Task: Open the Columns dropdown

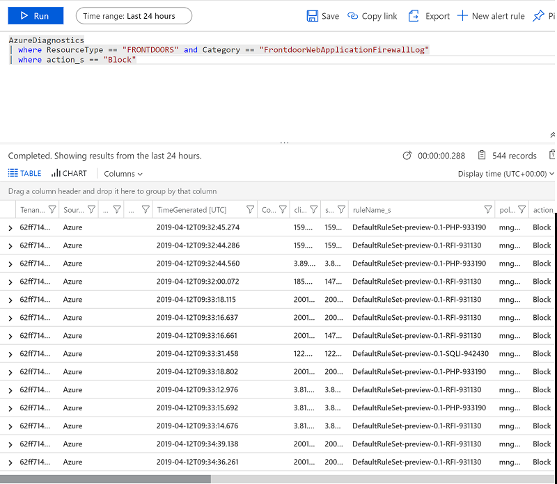Action: click(123, 174)
